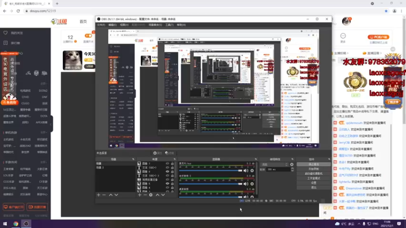
Task: Toggle visibility of 文本 (GDI+) source
Action: [167, 168]
